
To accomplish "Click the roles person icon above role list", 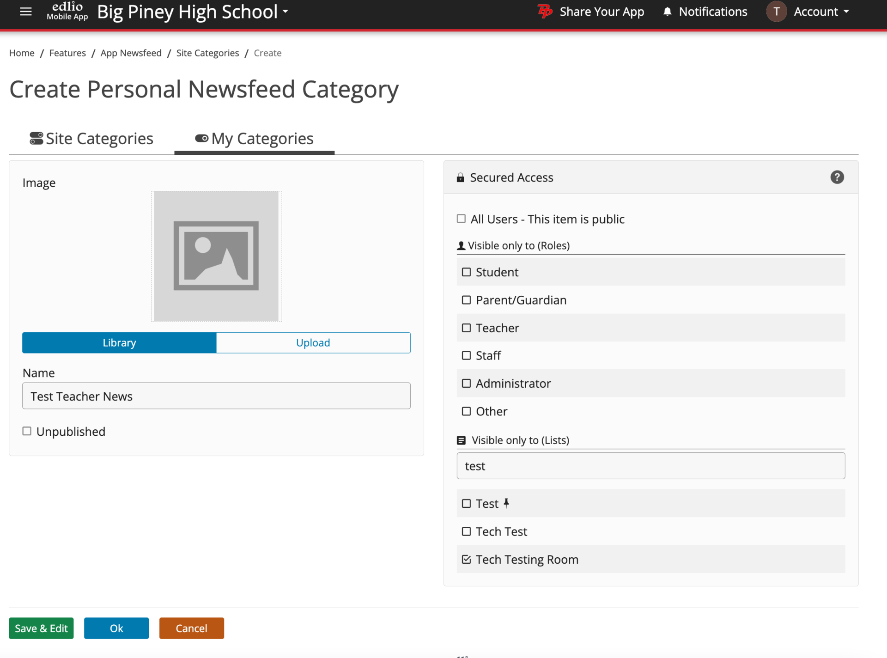I will (x=461, y=245).
